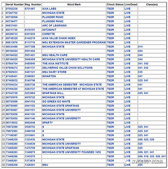Open registration number 1373876
This screenshot has height=169, width=168.
[30, 160]
